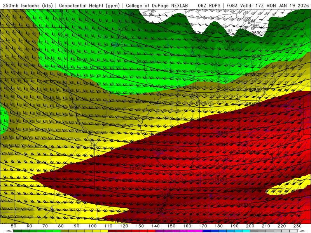The height and width of the screenshot is (233, 311).
Task: Click the 9720 height contour label
Action: (250, 75)
